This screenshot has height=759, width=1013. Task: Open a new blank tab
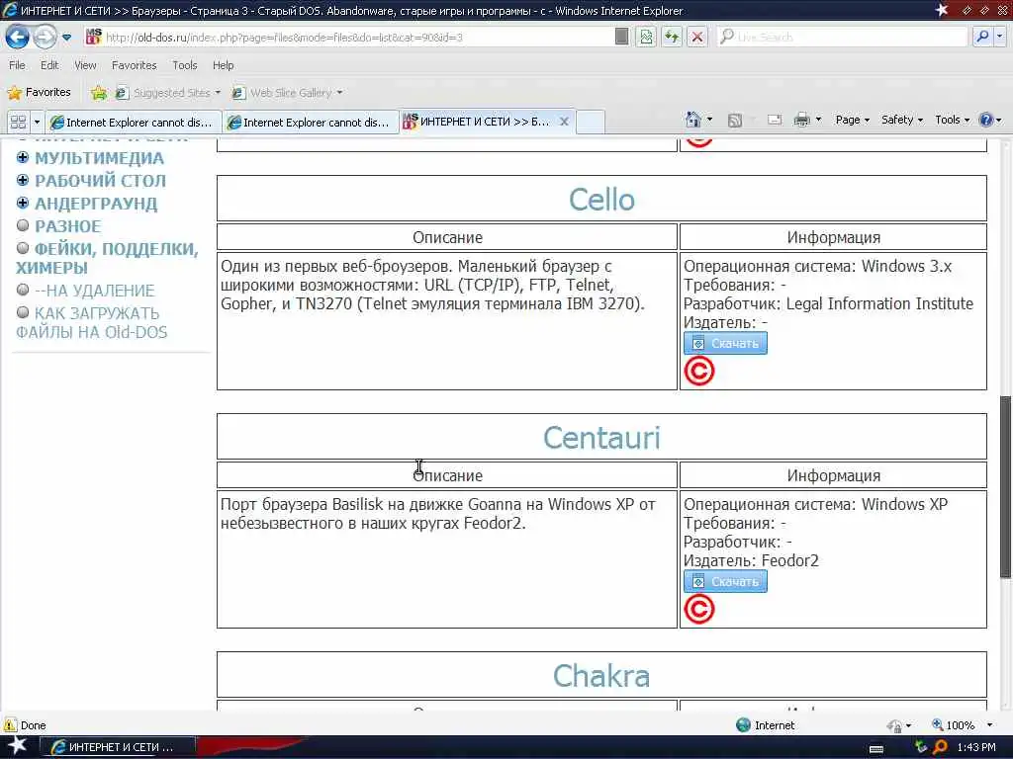point(590,122)
